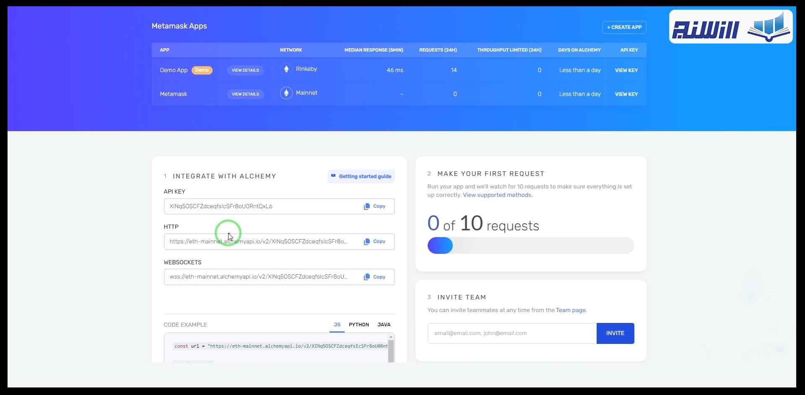
Task: Click the INVITE button
Action: (615, 333)
